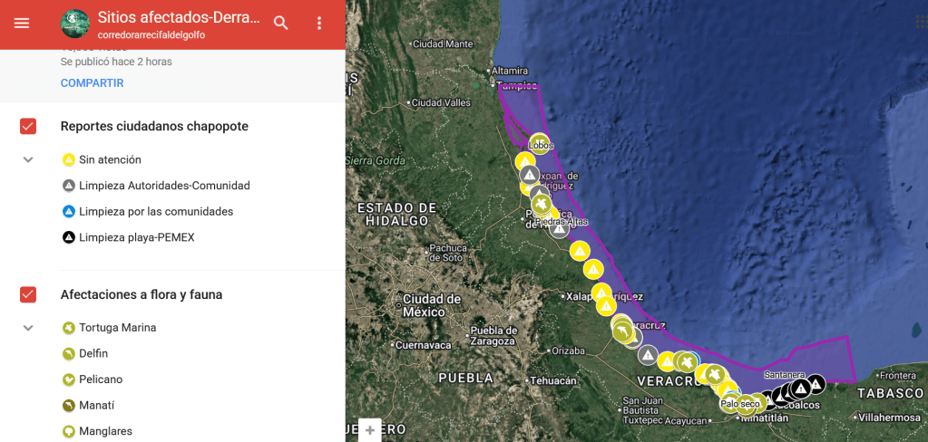This screenshot has width=928, height=442.
Task: Select Pelicano in the legend
Action: pos(100,380)
